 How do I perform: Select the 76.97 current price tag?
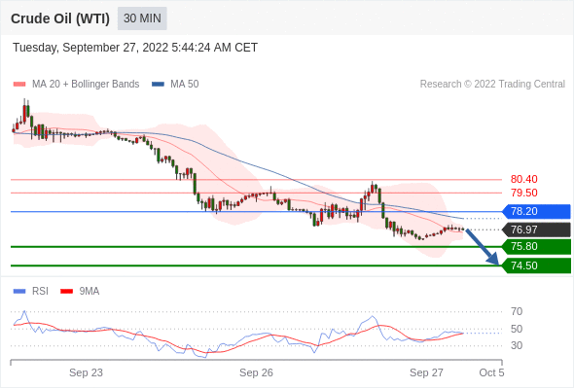pyautogui.click(x=537, y=230)
